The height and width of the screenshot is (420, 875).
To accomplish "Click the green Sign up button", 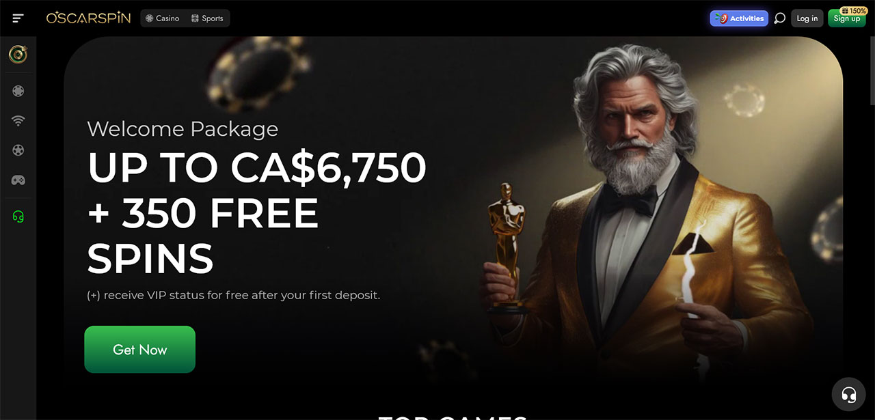I will 847,18.
